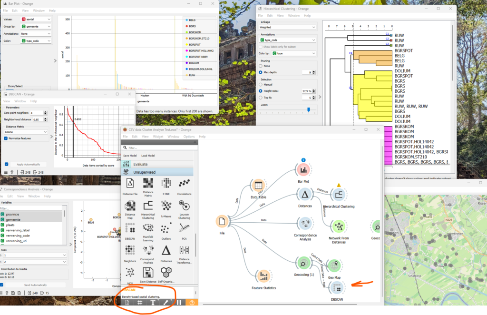
Task: Select the Feature Statistics node
Action: click(x=263, y=276)
